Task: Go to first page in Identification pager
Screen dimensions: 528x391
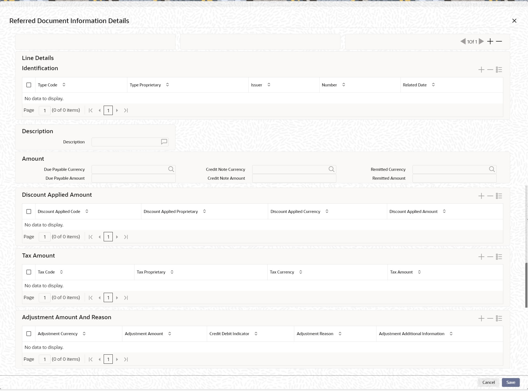Action: [x=90, y=111]
